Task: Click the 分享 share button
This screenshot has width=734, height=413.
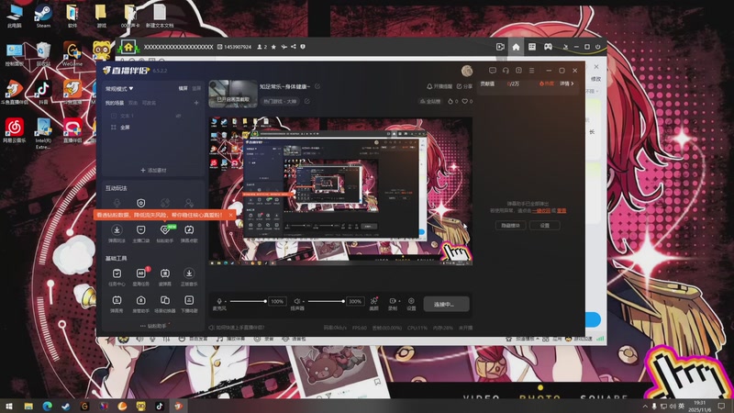Action: coord(464,86)
